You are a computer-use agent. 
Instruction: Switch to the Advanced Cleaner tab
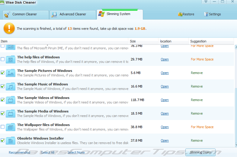(x=73, y=15)
